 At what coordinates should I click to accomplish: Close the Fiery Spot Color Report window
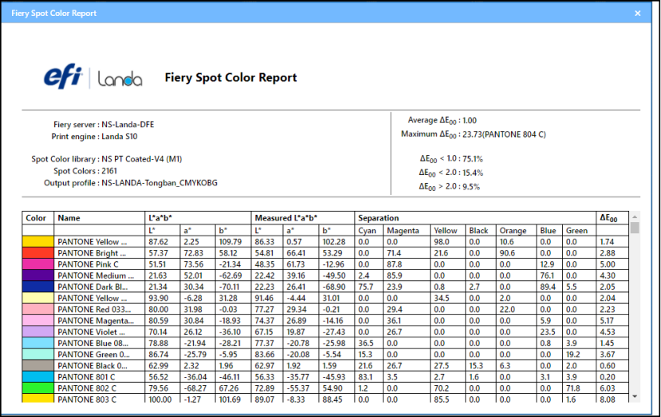(637, 13)
